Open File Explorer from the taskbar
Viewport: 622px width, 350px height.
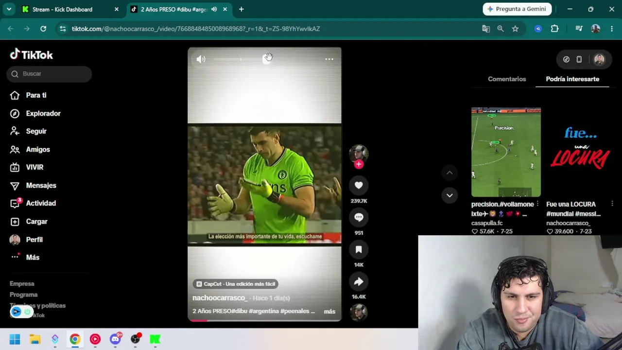35,339
